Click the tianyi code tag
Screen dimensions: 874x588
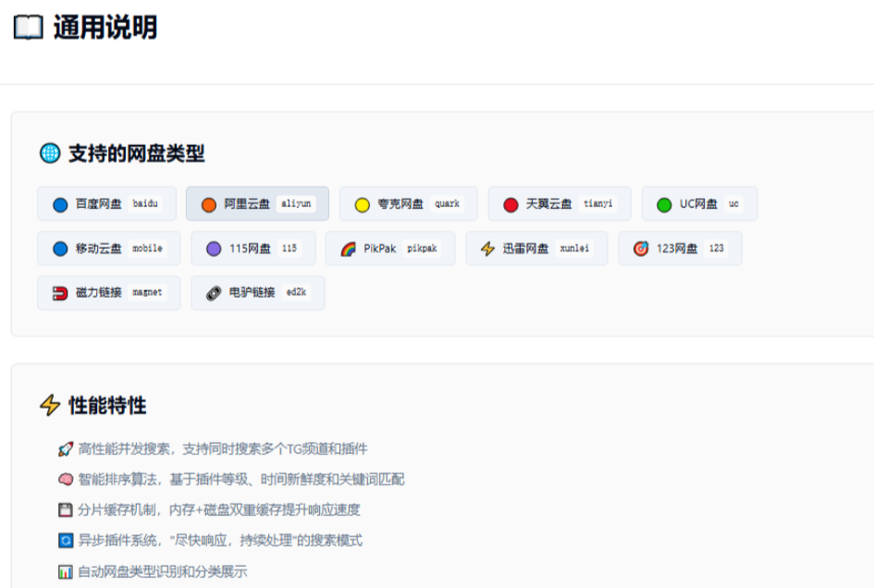point(597,203)
